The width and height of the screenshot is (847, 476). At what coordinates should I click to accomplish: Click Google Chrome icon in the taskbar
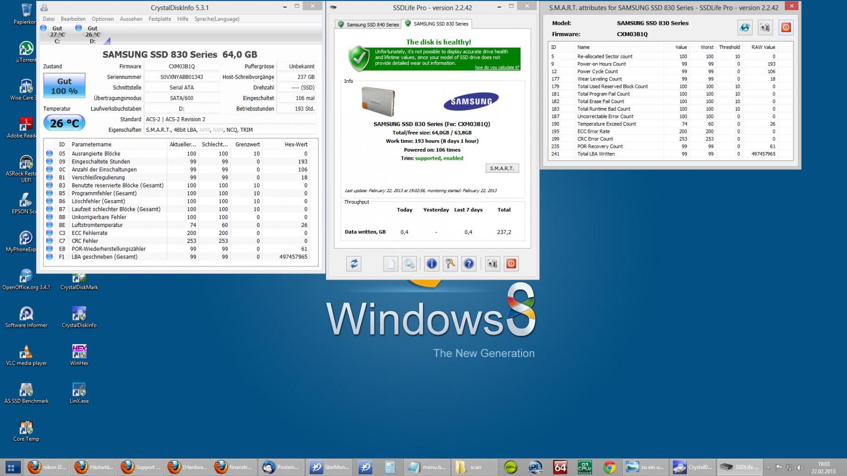pos(610,467)
